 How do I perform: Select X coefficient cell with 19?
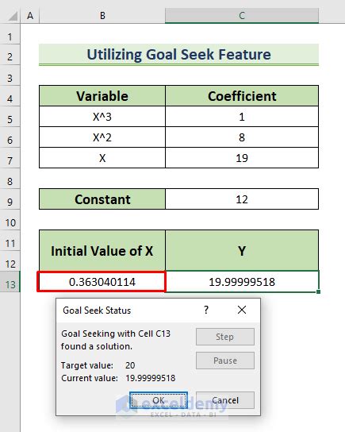pyautogui.click(x=242, y=158)
